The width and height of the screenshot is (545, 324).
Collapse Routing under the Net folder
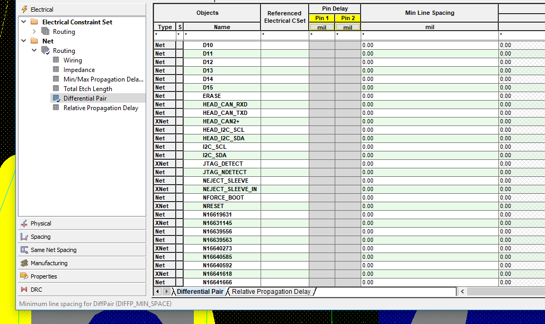tap(34, 51)
